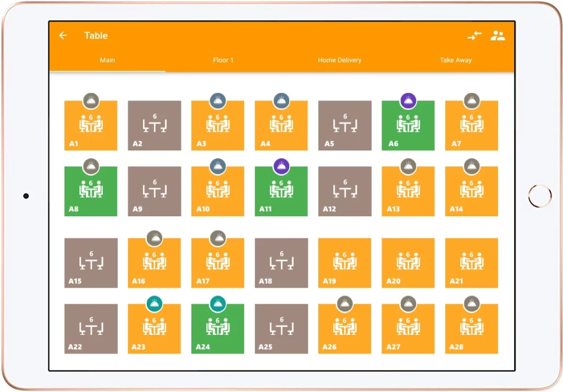
Task: Select the Take Away tab
Action: click(x=456, y=60)
